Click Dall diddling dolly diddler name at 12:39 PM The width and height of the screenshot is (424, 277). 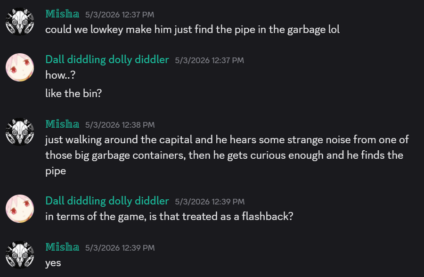click(x=107, y=201)
